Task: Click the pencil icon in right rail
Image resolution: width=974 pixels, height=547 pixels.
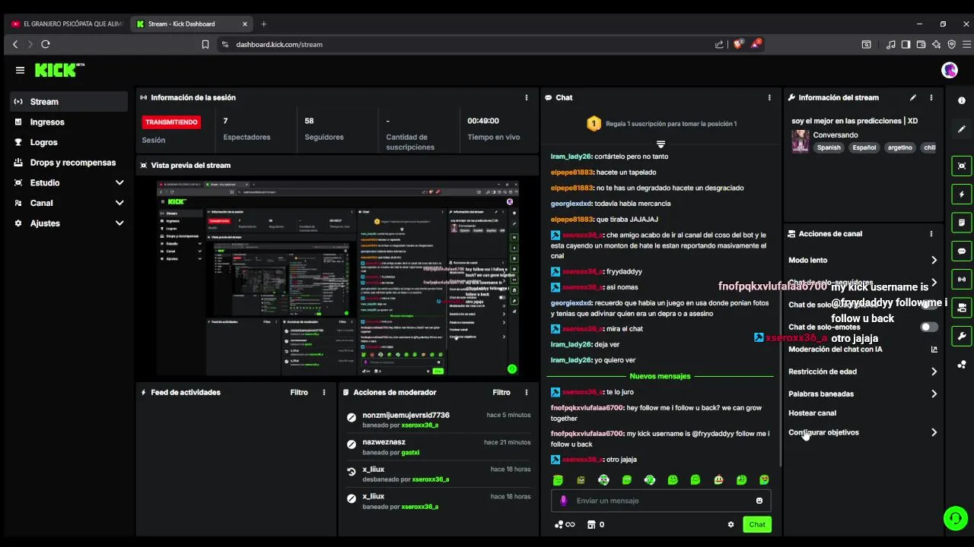Action: pos(962,129)
